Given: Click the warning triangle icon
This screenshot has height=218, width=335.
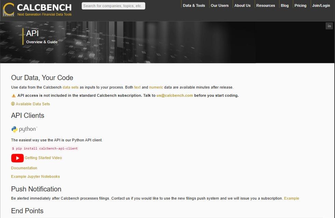Looking at the screenshot, I should click(14, 96).
